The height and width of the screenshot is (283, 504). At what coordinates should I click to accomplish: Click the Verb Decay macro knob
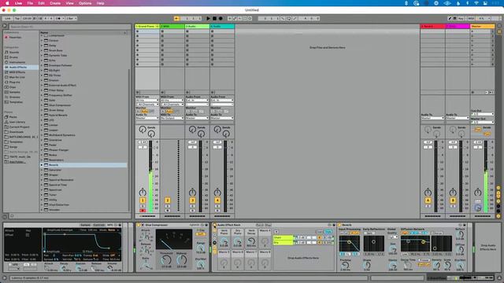coord(251,241)
